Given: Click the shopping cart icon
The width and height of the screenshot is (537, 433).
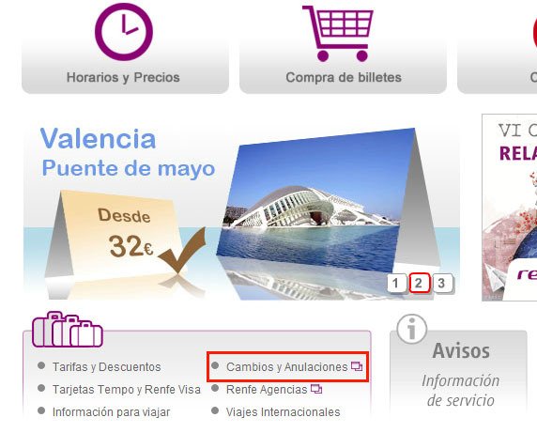Looking at the screenshot, I should [338, 33].
